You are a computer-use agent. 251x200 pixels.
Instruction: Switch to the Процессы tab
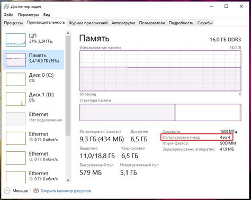point(13,23)
